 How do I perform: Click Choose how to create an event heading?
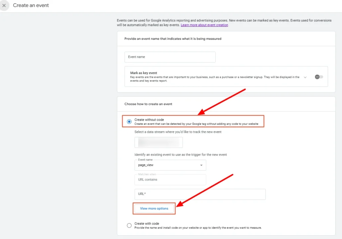click(148, 104)
